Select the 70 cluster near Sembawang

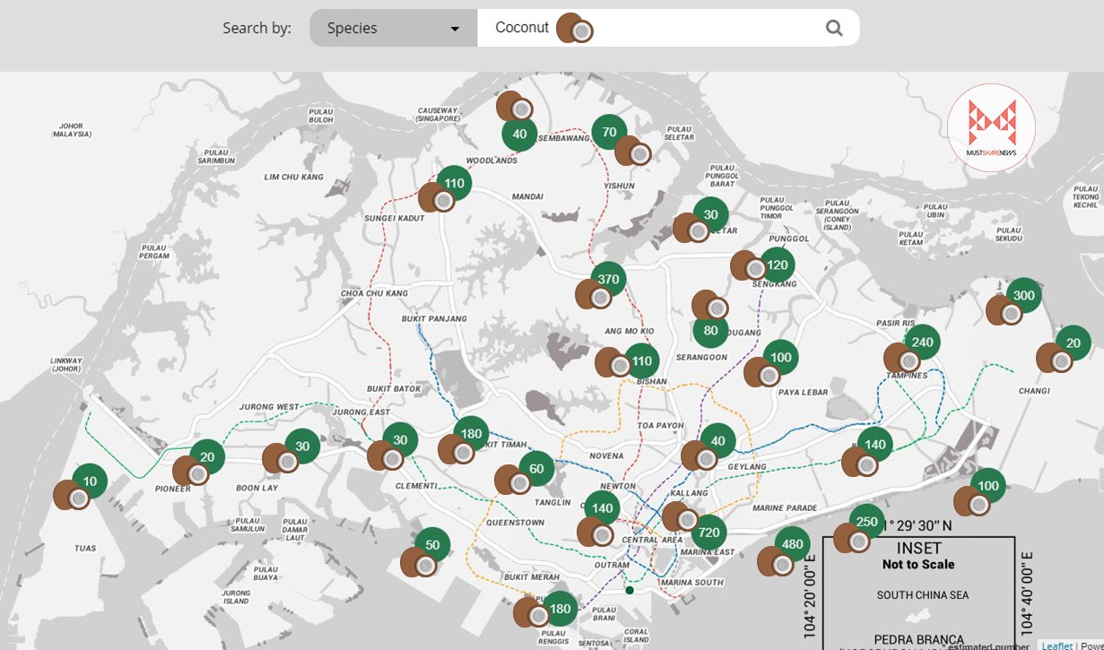tap(609, 132)
